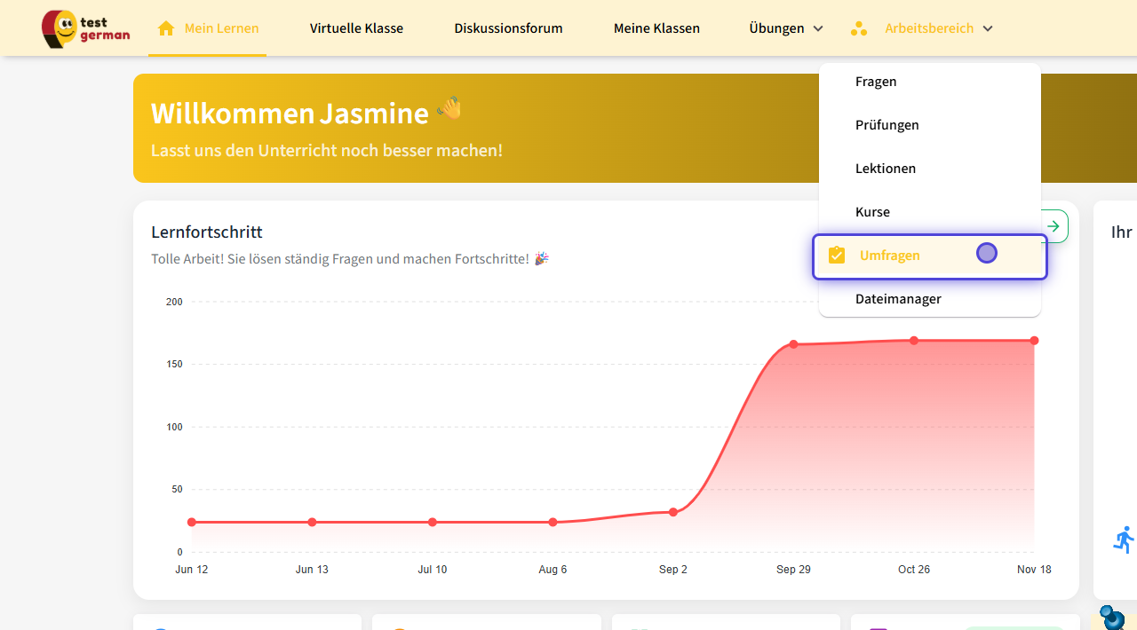Open the Virtuelle Klasse tab

(x=356, y=28)
